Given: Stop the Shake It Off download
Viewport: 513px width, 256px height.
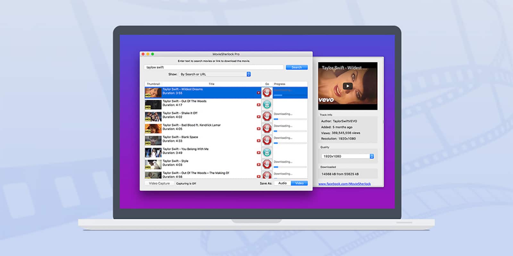Looking at the screenshot, I should tap(267, 116).
